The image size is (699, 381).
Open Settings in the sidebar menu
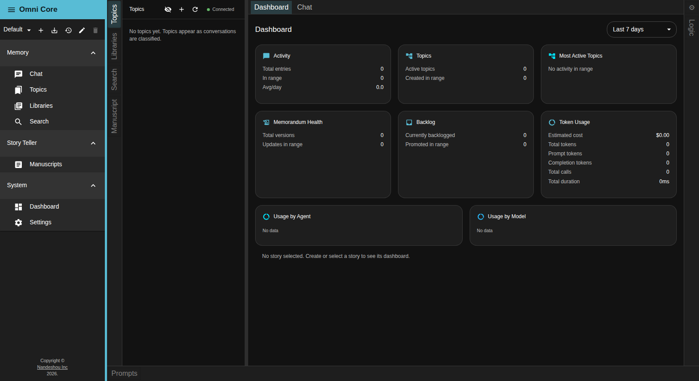(52, 223)
